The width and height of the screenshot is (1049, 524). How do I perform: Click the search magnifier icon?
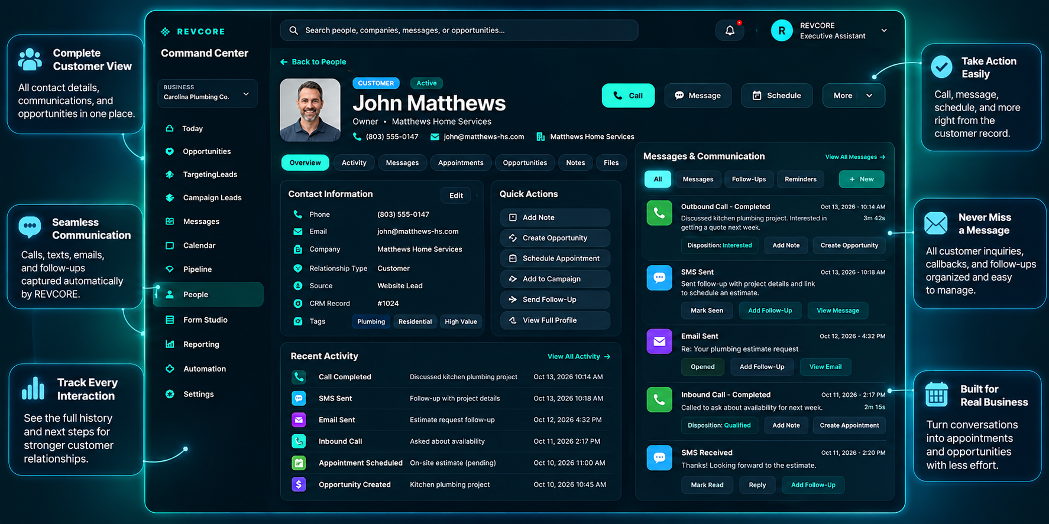[x=293, y=30]
